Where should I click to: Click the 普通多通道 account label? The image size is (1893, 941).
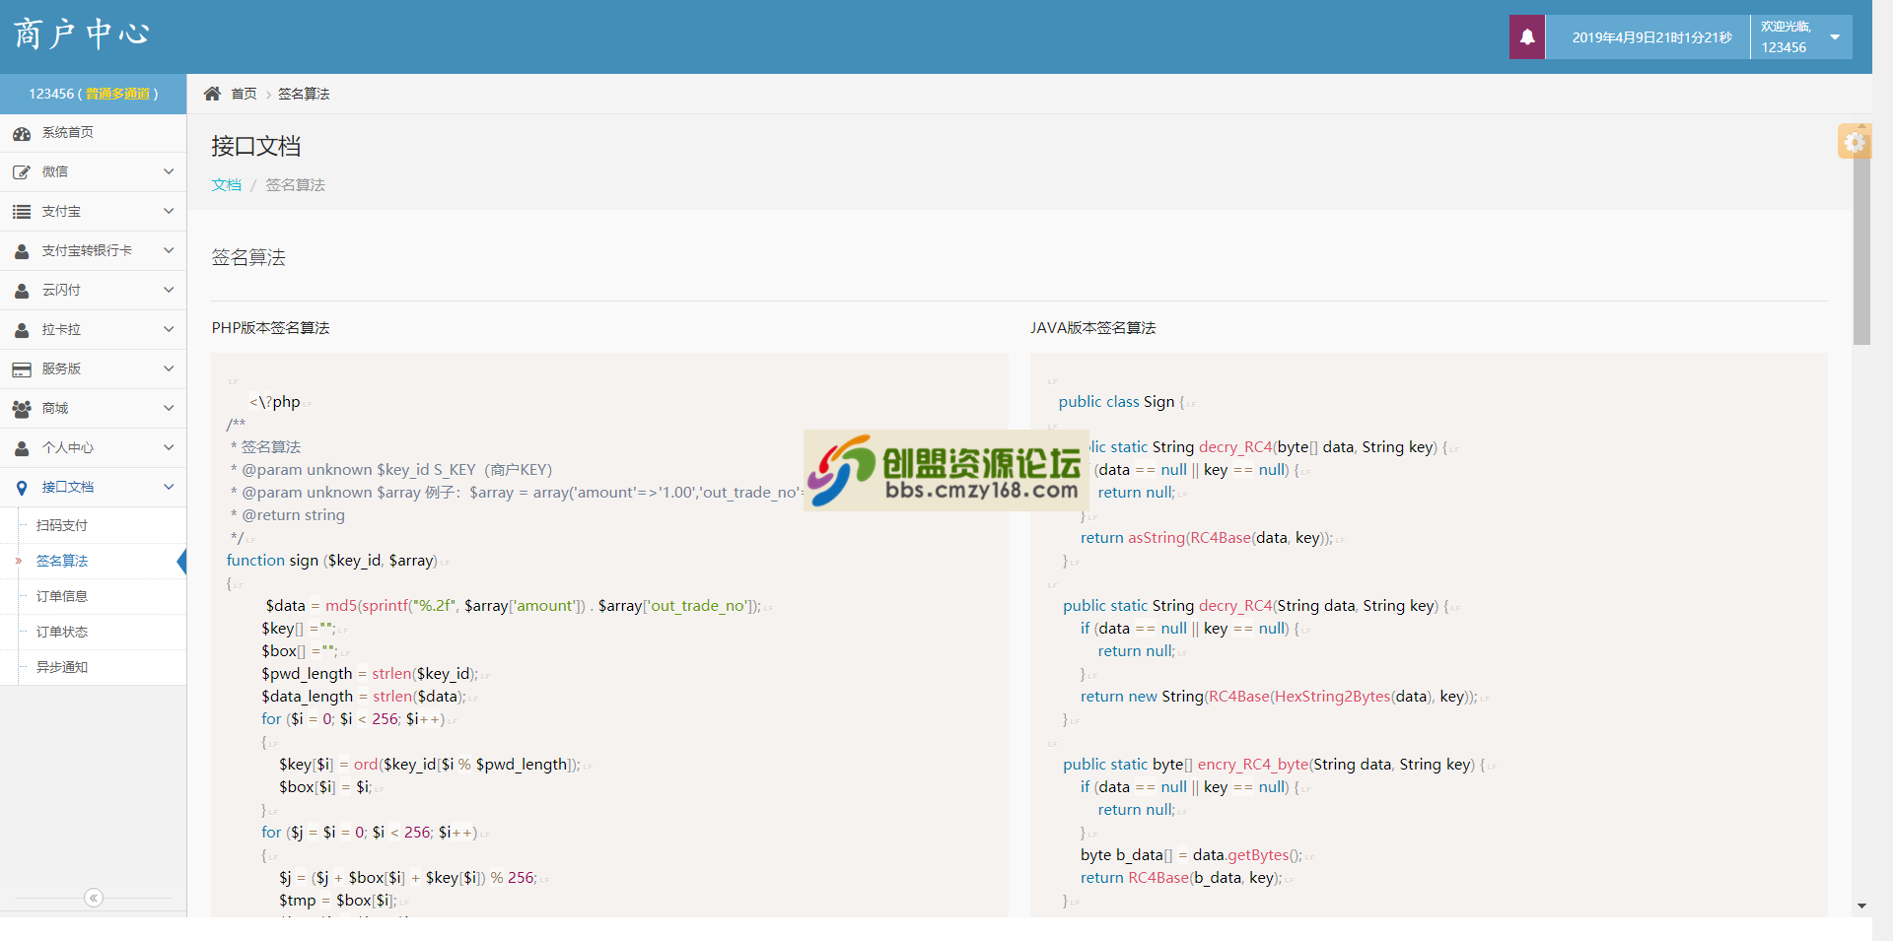pyautogui.click(x=117, y=94)
